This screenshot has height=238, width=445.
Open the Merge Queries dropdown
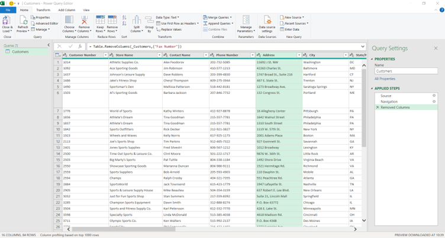pyautogui.click(x=218, y=18)
